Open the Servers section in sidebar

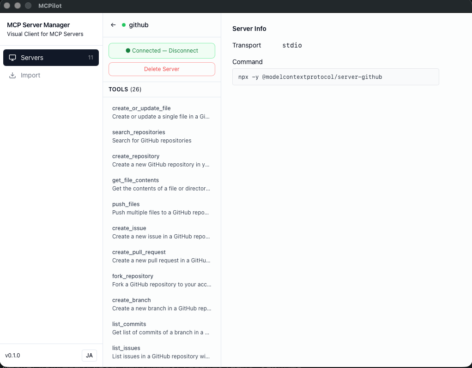[x=51, y=58]
